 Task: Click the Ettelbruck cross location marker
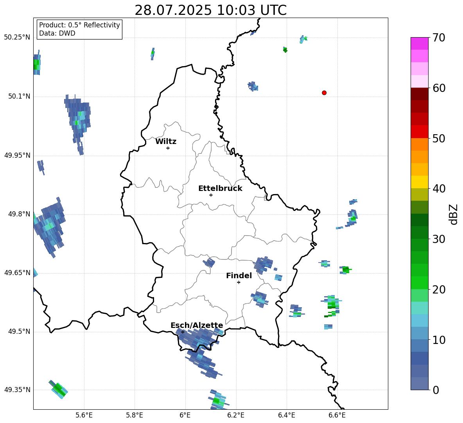(211, 195)
